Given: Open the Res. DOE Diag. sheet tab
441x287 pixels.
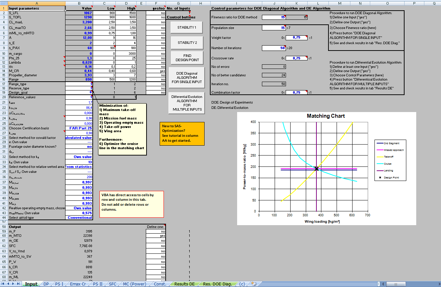Looking at the screenshot, I should pyautogui.click(x=217, y=284).
